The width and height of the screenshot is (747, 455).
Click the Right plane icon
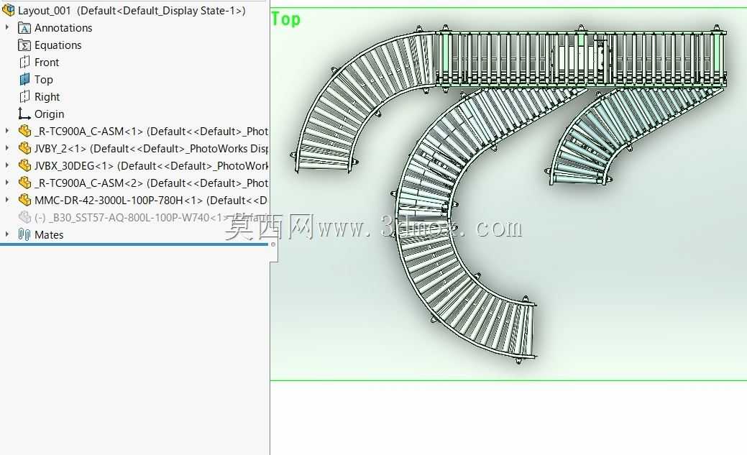pos(24,97)
